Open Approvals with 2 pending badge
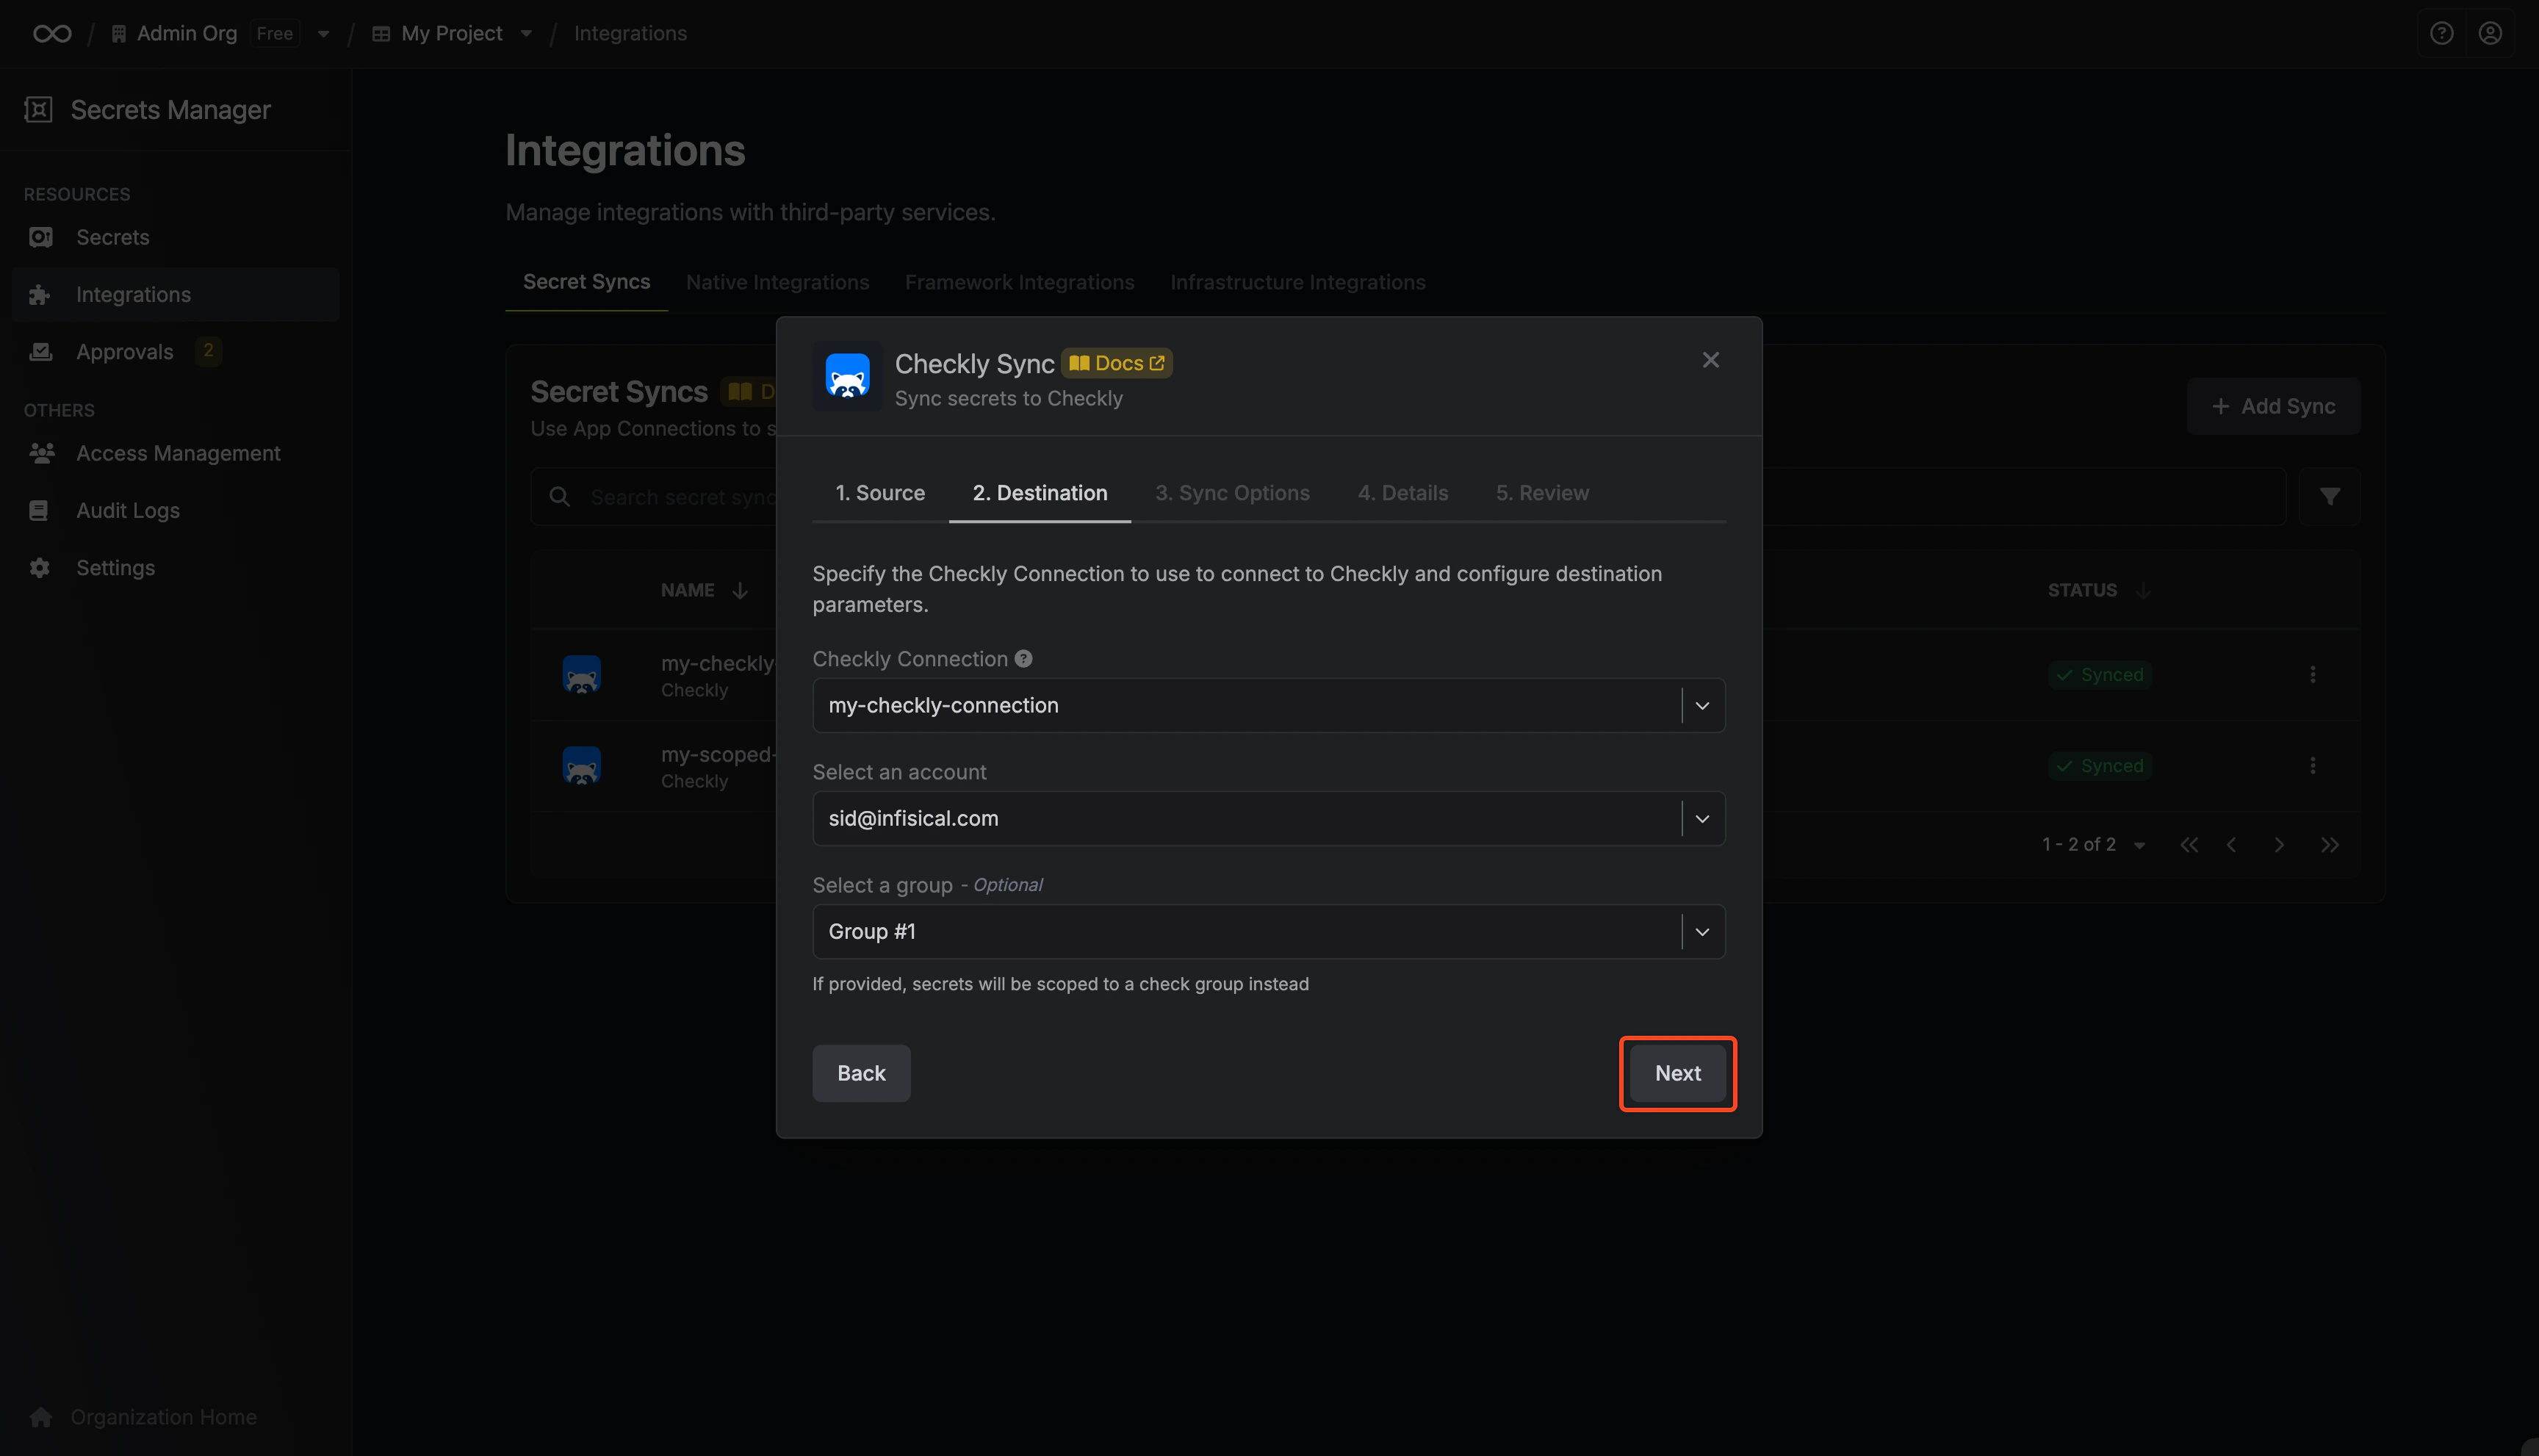Screen dimensions: 2539x1456 [x=176, y=351]
